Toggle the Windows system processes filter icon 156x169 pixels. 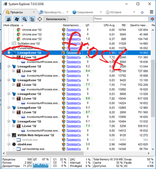coord(16,19)
